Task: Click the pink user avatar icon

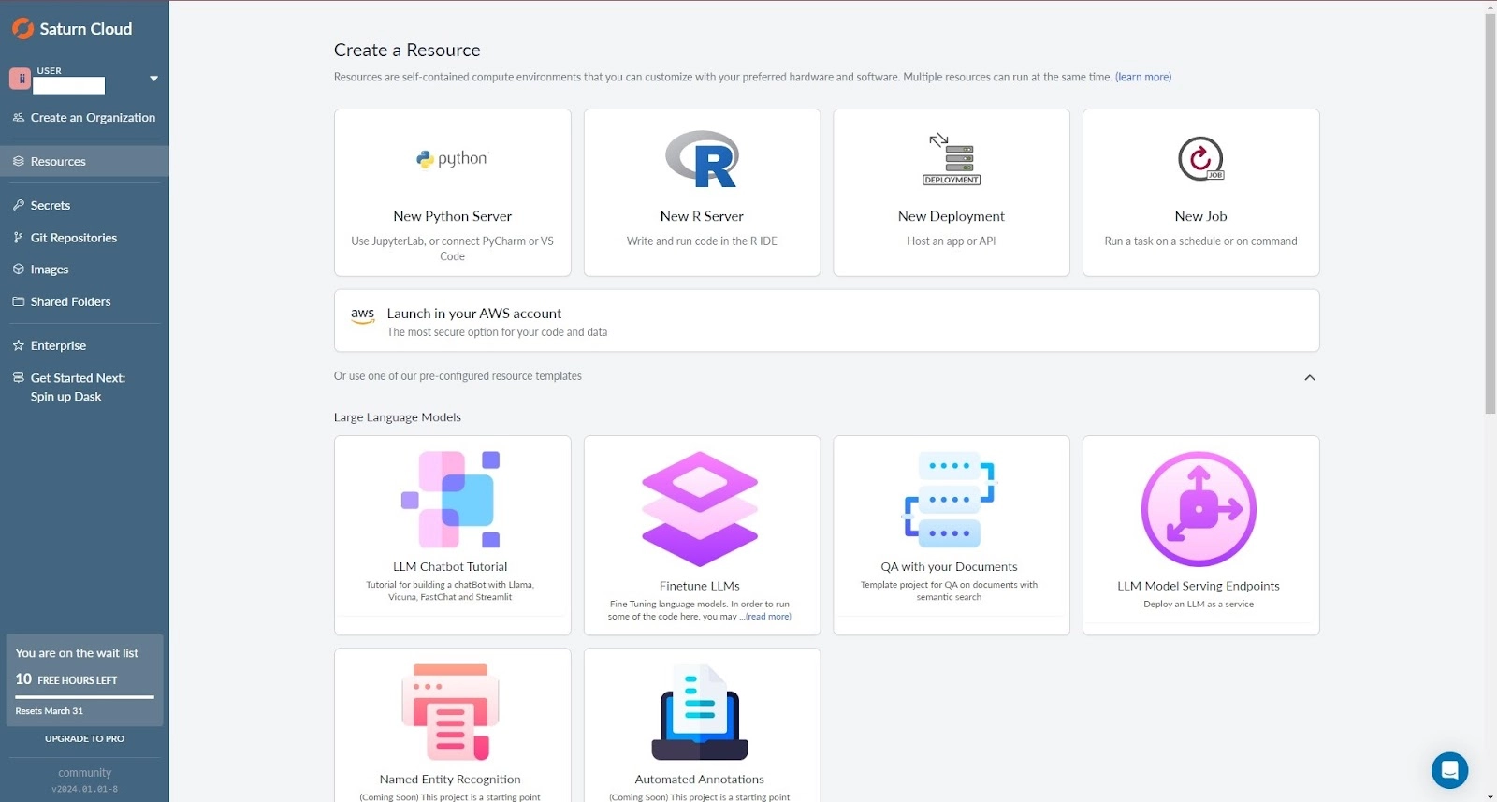Action: [20, 79]
